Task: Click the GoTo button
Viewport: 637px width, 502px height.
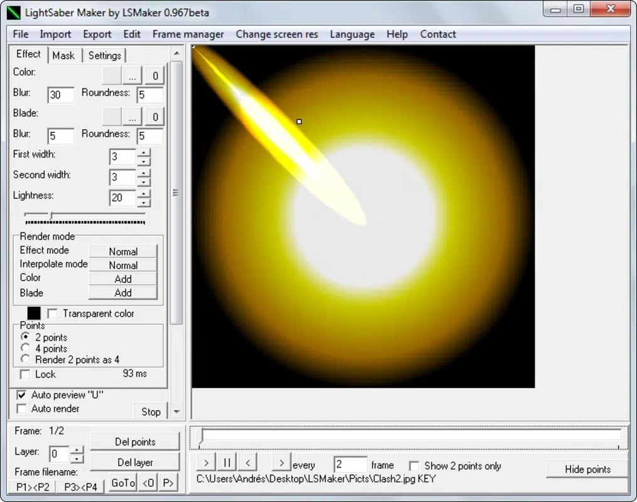Action: 123,483
